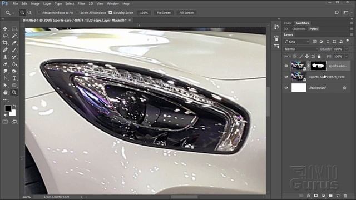The image size is (356, 200).
Task: Open the Zoom tool preset picker arrow
Action: coord(13,13)
